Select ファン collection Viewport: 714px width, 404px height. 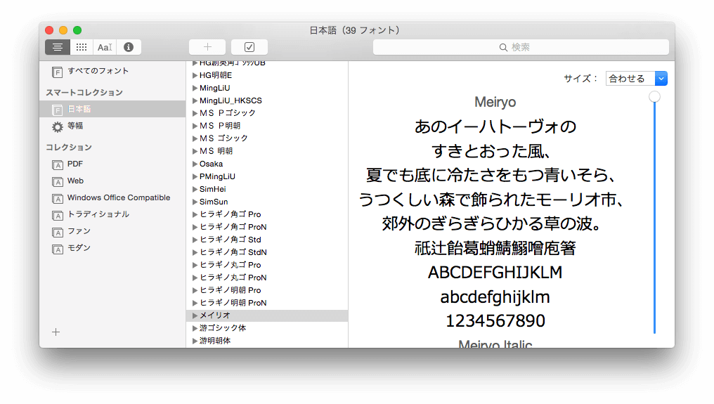point(112,231)
